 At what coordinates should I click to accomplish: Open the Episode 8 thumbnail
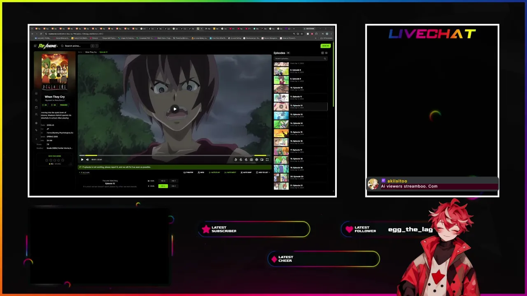pyautogui.click(x=281, y=71)
